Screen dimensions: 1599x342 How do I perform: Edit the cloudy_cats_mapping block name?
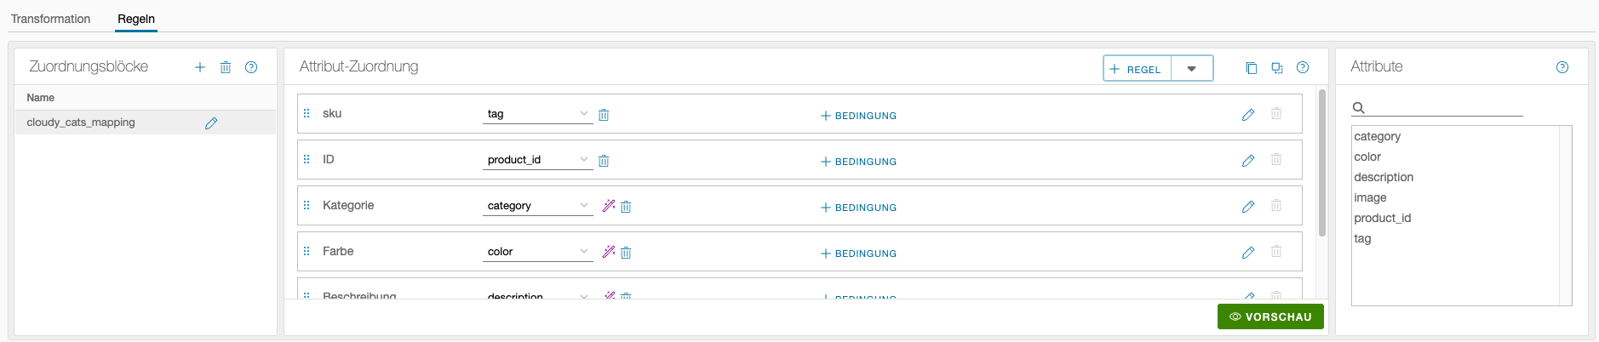(211, 123)
